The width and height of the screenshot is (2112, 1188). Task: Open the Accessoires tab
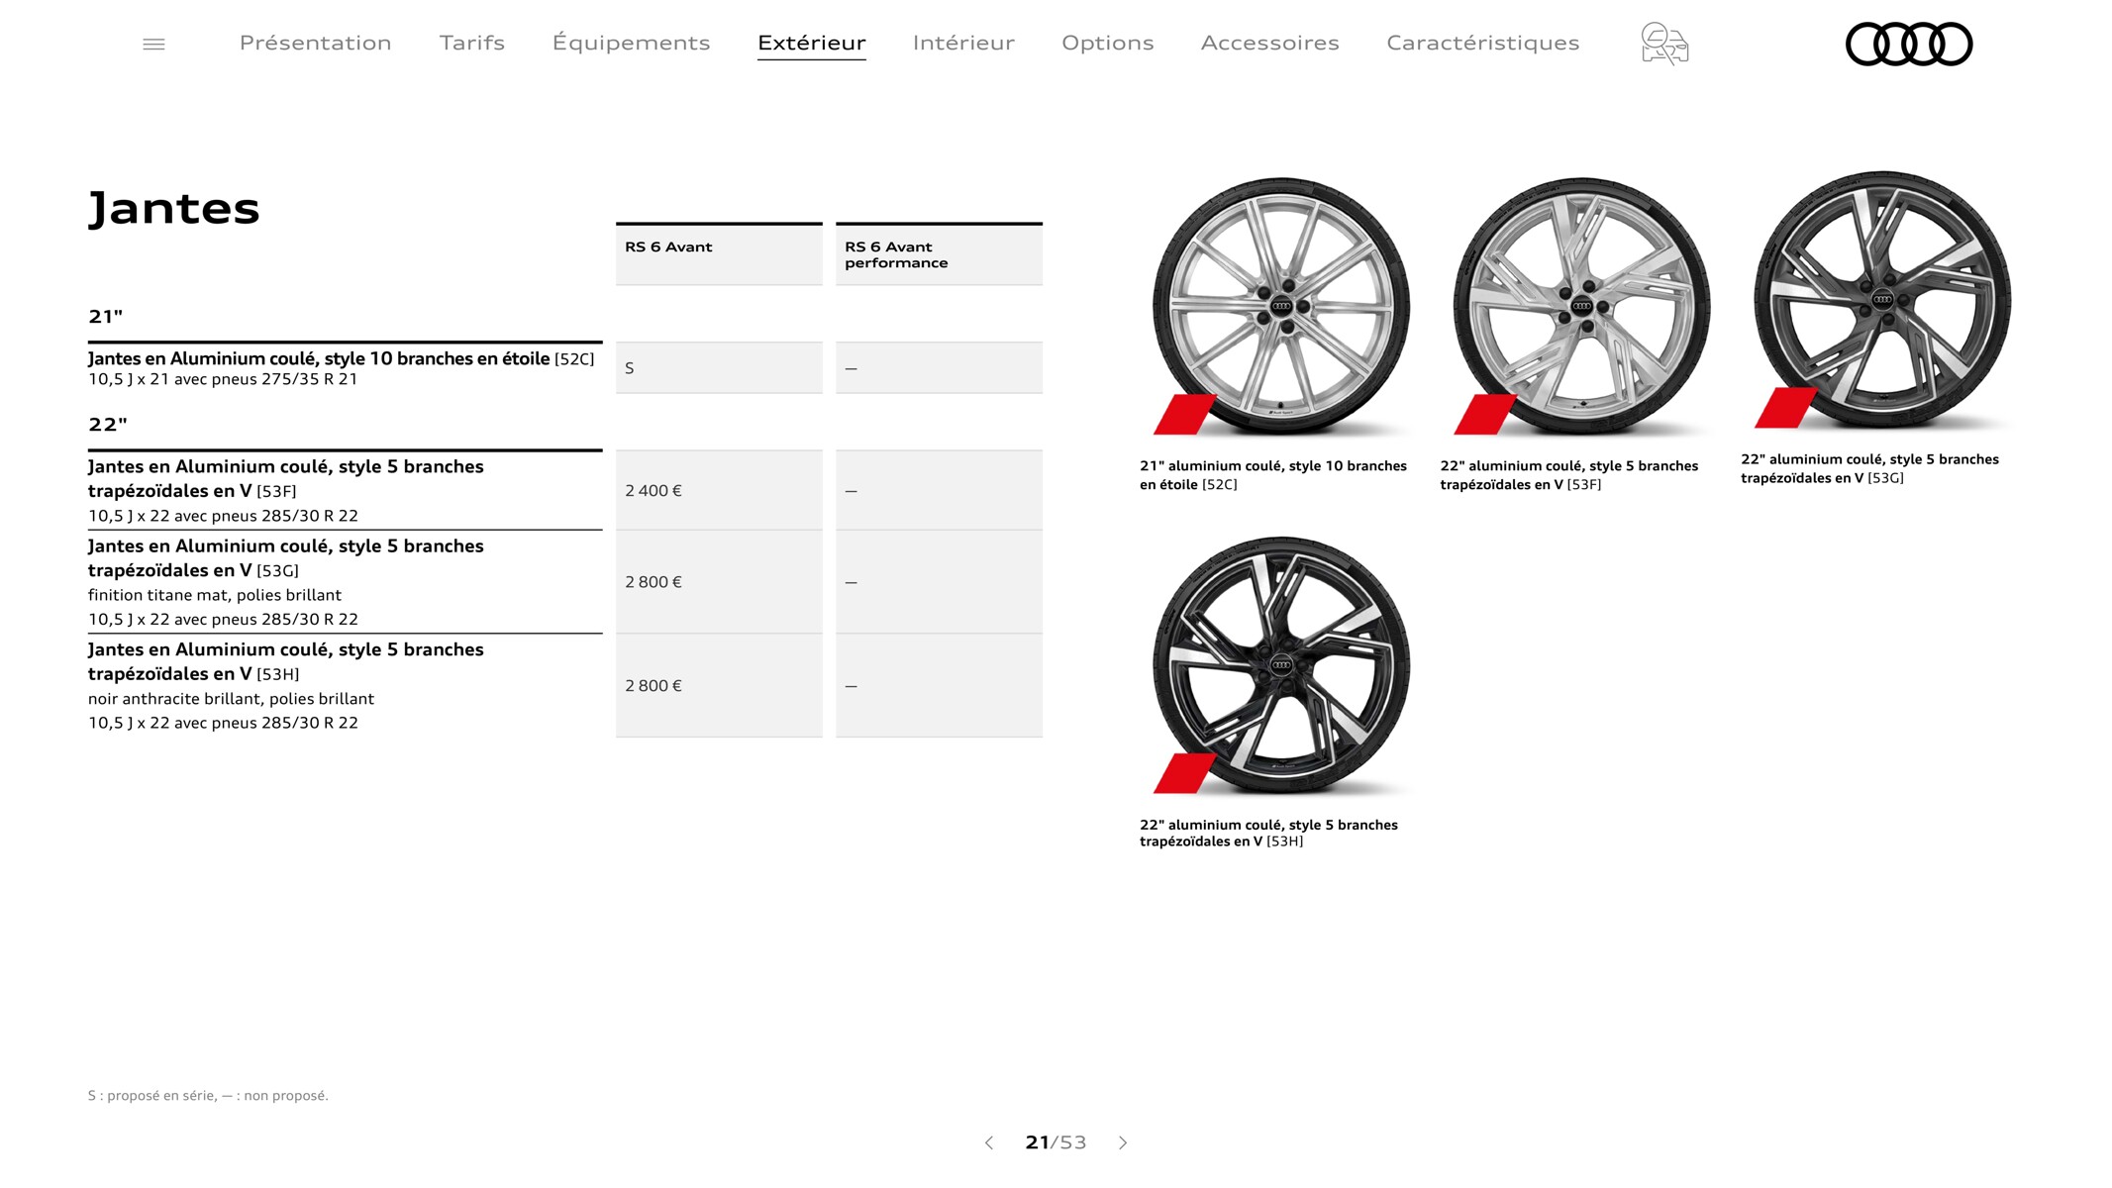[x=1270, y=43]
